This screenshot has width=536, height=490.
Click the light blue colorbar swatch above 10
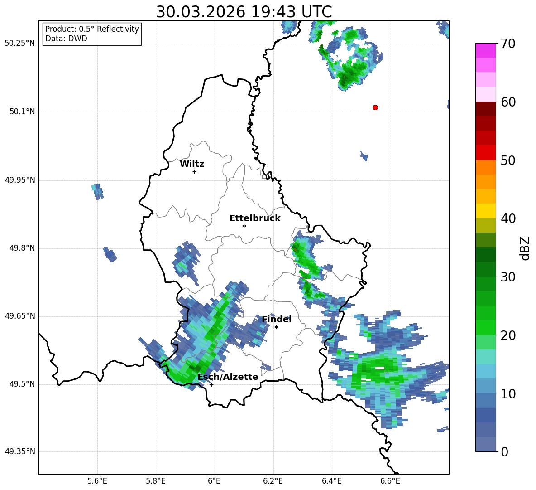coord(485,386)
